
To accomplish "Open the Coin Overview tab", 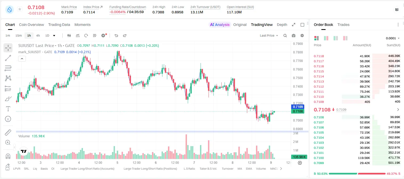I will point(31,25).
